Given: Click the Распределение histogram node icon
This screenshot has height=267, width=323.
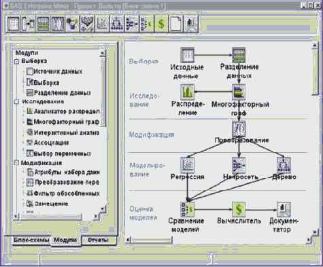Looking at the screenshot, I should coord(187,92).
